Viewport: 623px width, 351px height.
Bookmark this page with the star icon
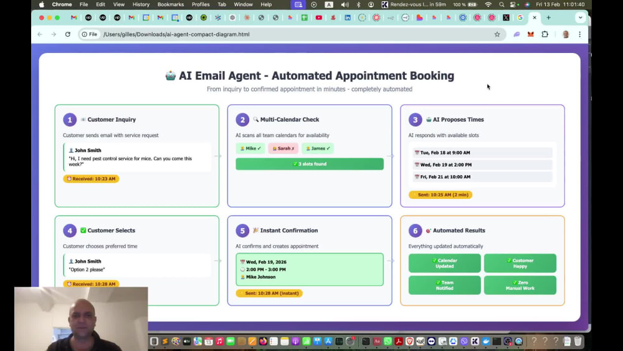click(497, 34)
